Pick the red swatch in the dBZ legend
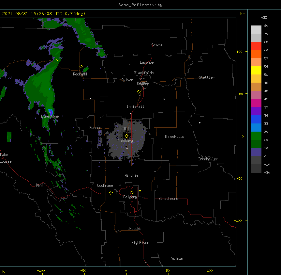 coord(256,46)
